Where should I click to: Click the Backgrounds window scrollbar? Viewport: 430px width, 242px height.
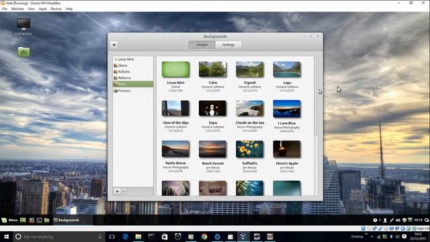(x=316, y=97)
